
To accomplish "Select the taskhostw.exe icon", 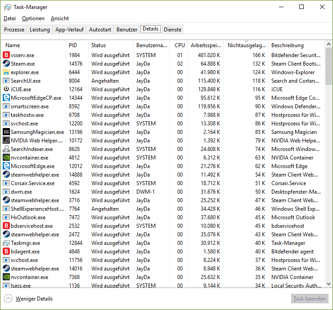I will click(x=6, y=115).
